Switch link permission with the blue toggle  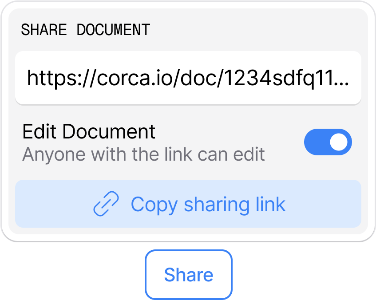pyautogui.click(x=328, y=142)
